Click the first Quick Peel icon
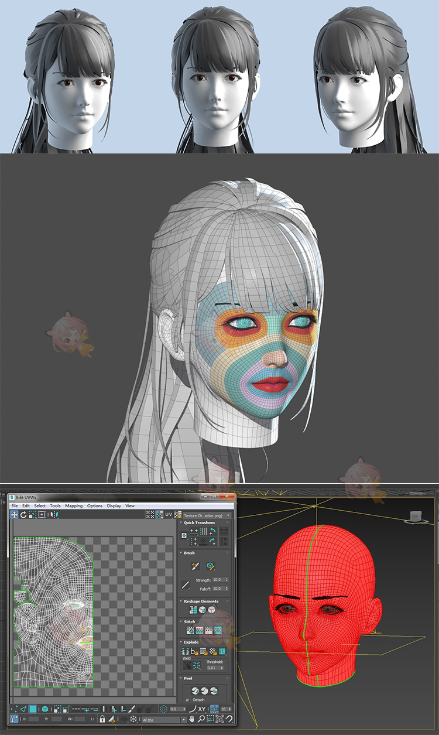Screen dimensions: 439x735 click(x=195, y=691)
